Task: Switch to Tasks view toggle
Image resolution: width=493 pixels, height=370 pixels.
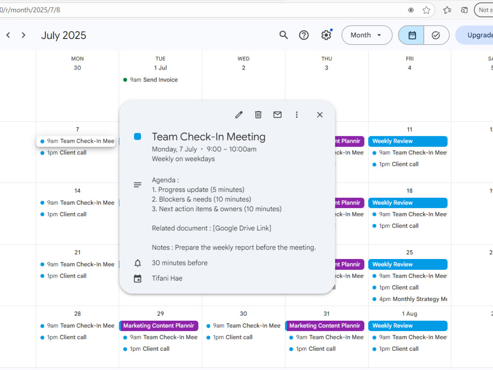Action: click(436, 35)
